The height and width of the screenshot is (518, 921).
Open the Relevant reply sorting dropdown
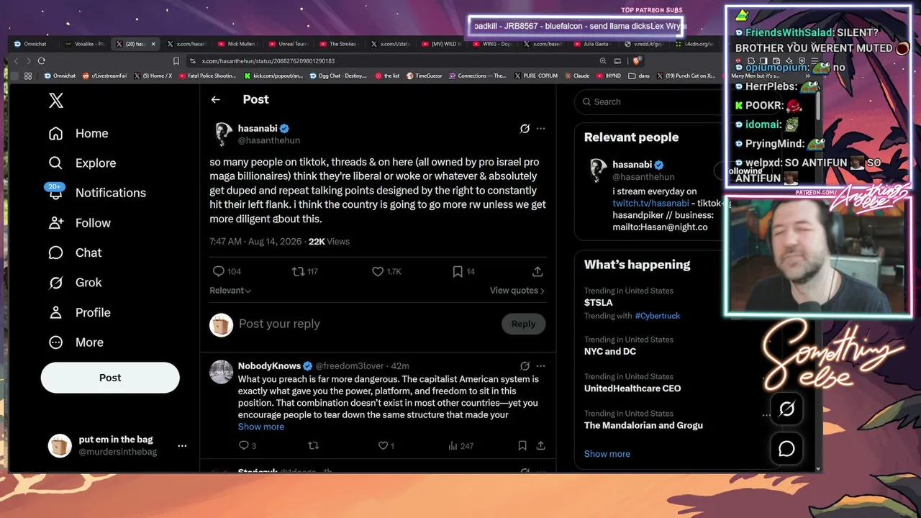click(x=230, y=291)
